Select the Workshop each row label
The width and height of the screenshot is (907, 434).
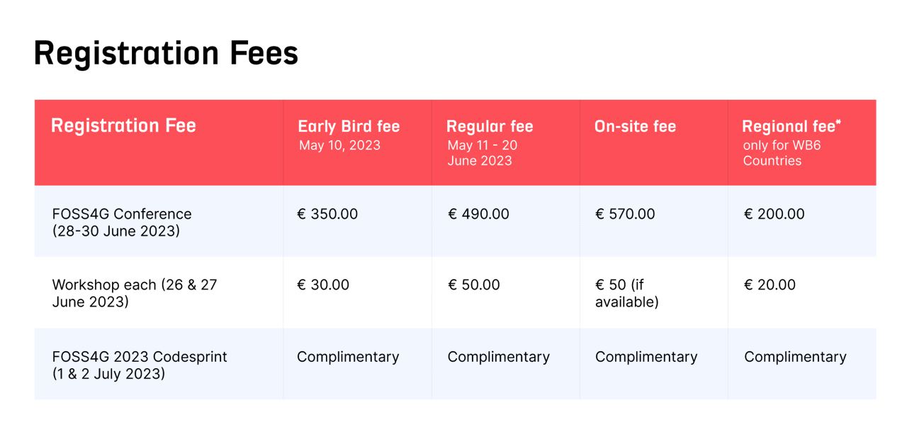135,293
